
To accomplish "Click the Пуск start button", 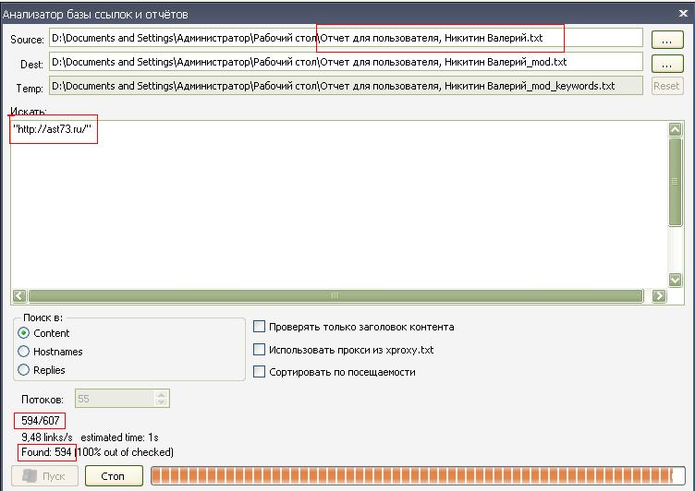I will click(44, 476).
